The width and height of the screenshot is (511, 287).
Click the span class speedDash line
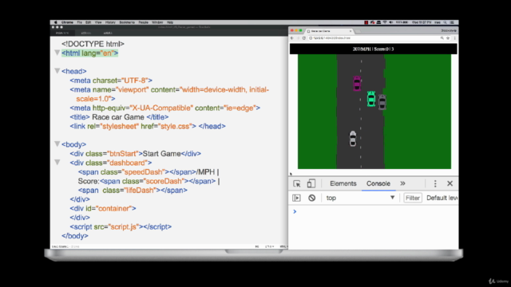(149, 171)
